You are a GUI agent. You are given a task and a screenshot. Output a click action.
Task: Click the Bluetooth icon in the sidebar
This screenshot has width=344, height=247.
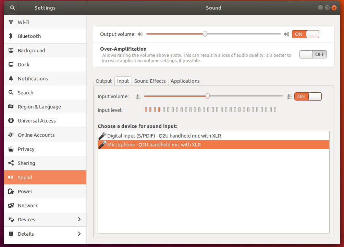click(11, 36)
